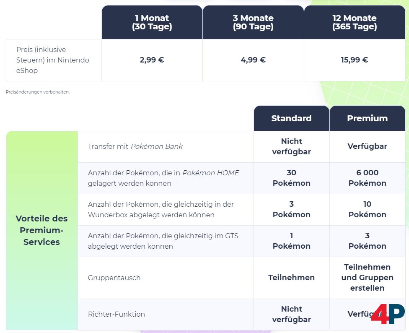Click the 4,99 € price cell
409x333 pixels.
[x=253, y=60]
